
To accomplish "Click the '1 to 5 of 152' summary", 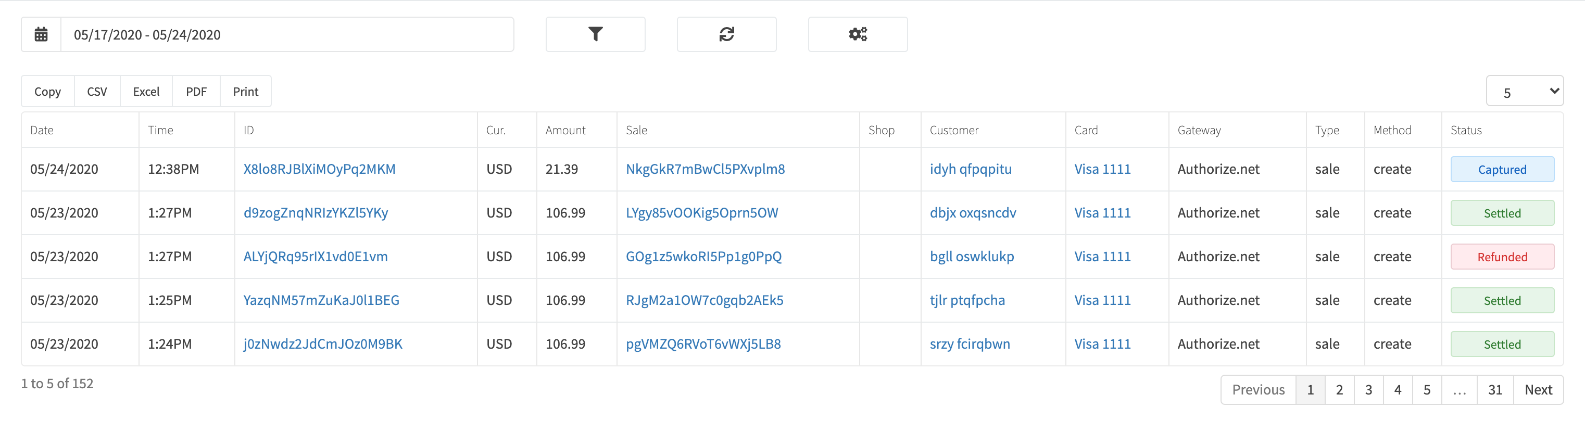I will point(57,383).
